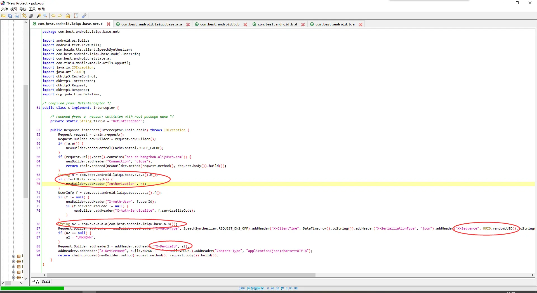Click the sync with editor arrows icon
This screenshot has height=293, width=537.
(x=24, y=16)
